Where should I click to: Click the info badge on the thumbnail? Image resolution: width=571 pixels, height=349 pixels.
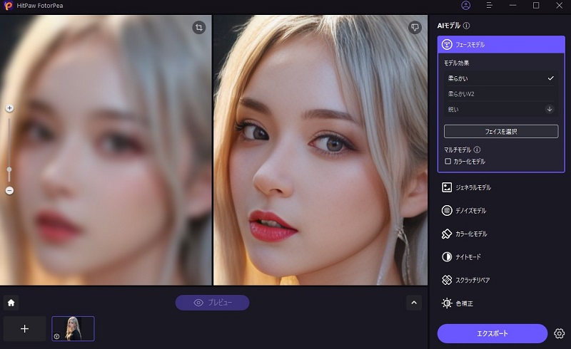pos(57,336)
